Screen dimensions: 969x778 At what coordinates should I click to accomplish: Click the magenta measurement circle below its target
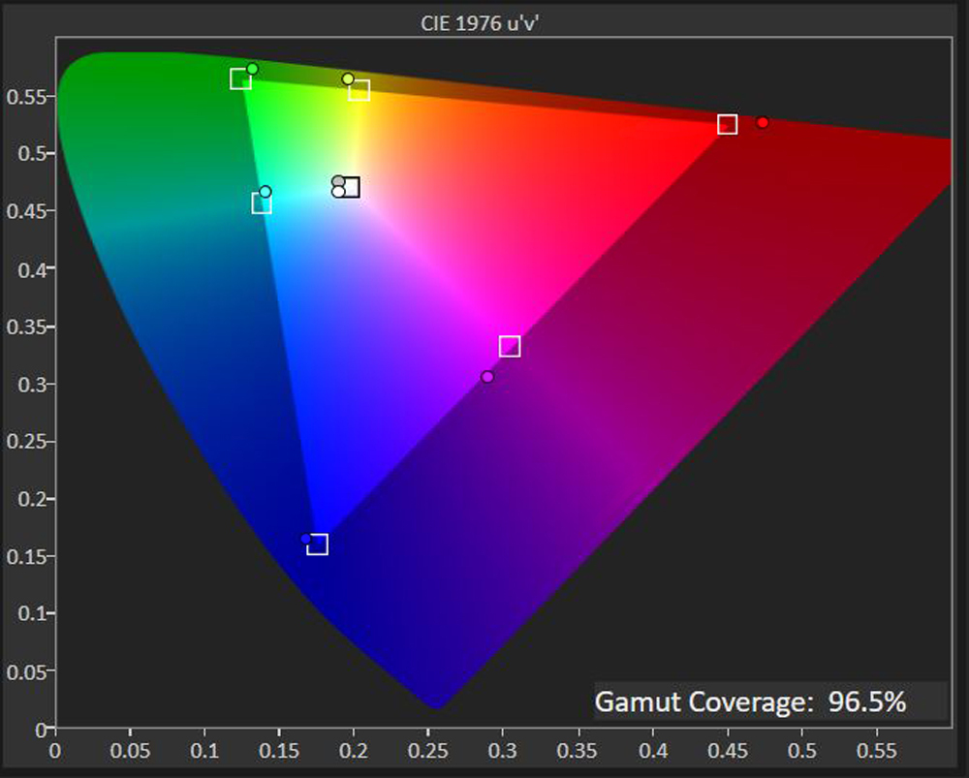(x=486, y=378)
